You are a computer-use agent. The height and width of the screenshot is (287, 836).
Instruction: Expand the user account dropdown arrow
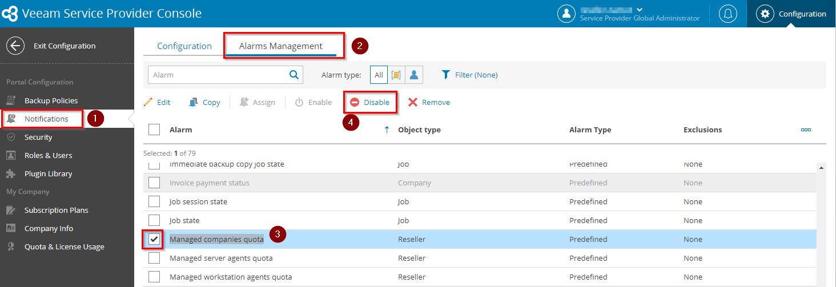pyautogui.click(x=640, y=10)
